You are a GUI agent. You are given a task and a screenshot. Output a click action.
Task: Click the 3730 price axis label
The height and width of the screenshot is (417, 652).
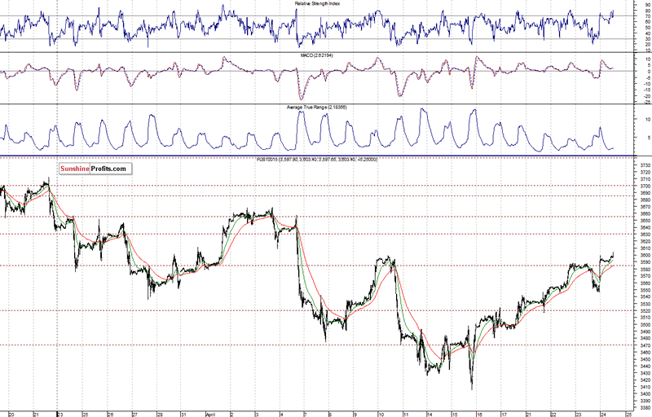[645, 165]
